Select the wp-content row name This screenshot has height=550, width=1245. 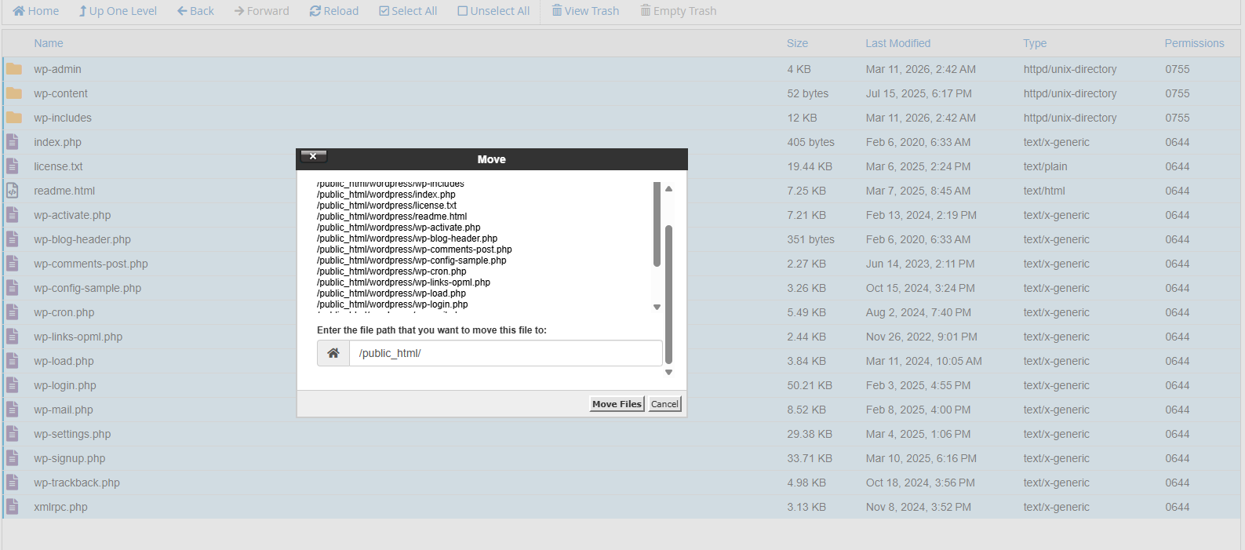(x=60, y=93)
